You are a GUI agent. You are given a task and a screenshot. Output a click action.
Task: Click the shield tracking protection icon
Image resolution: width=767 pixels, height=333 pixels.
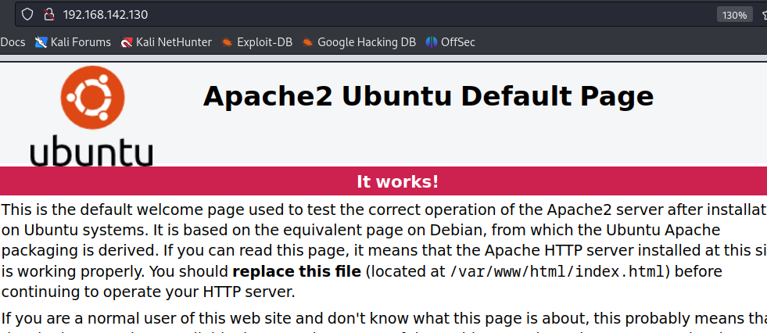point(27,15)
